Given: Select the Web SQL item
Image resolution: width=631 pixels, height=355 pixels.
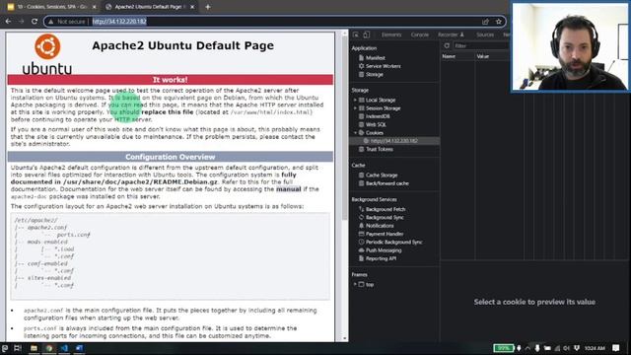Looking at the screenshot, I should (x=376, y=125).
